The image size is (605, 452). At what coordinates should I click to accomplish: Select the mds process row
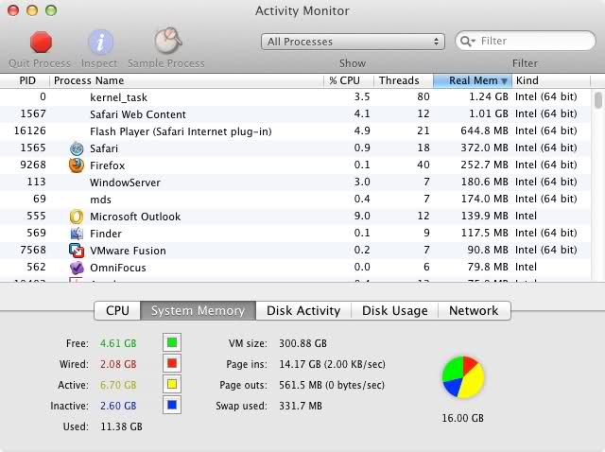tap(295, 200)
